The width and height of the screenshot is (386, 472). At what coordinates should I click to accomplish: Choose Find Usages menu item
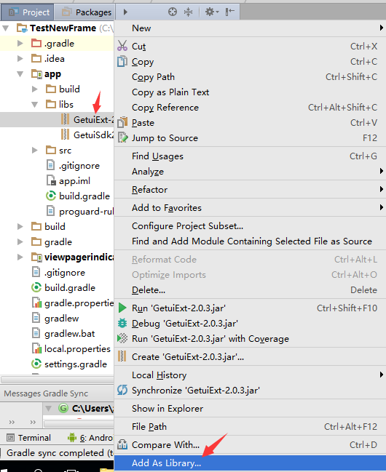[250, 156]
